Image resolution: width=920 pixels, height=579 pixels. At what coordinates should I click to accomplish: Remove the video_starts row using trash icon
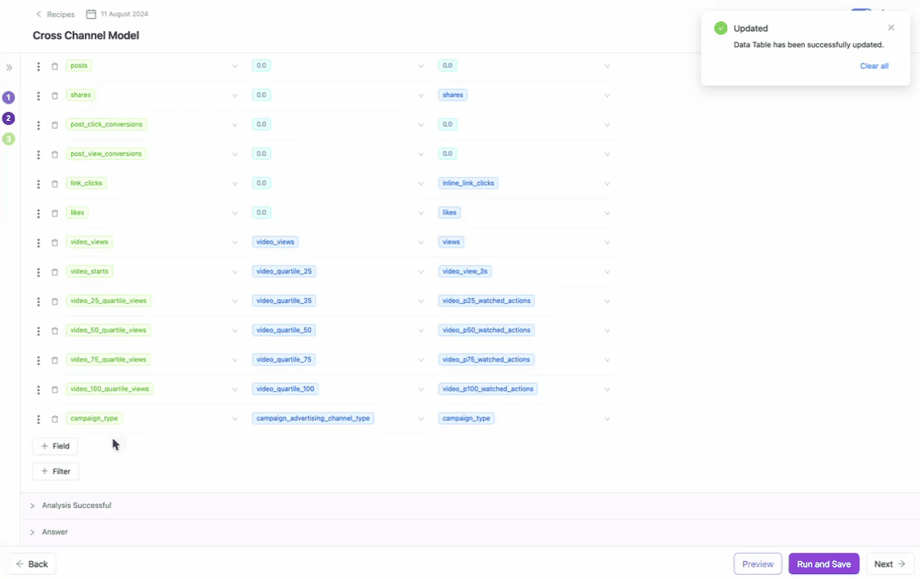55,272
